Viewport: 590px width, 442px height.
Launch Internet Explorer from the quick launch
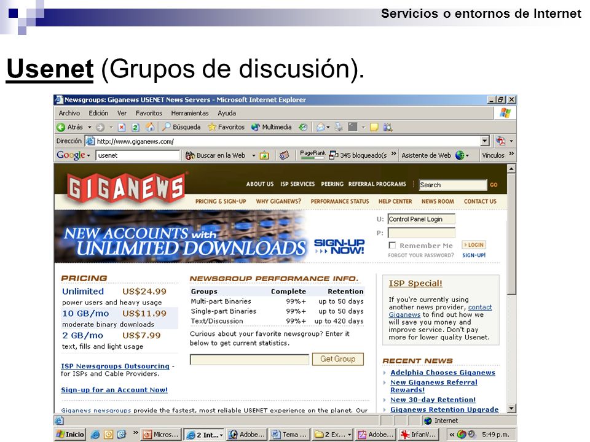coord(96,435)
